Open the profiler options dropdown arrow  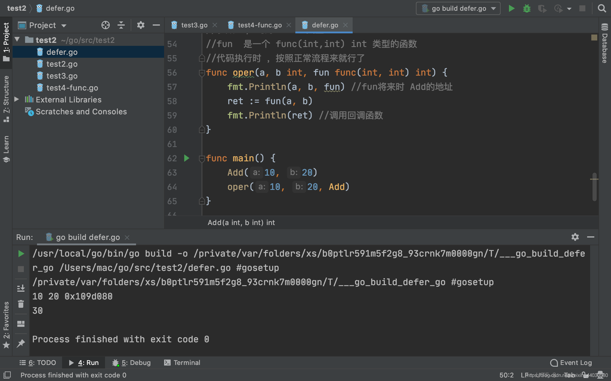569,9
